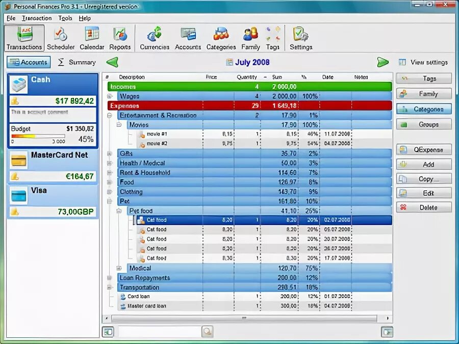459x344 pixels.
Task: Select the Expenses red header row
Action: click(x=250, y=106)
